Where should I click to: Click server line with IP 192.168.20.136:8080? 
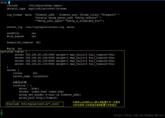coord(65,58)
